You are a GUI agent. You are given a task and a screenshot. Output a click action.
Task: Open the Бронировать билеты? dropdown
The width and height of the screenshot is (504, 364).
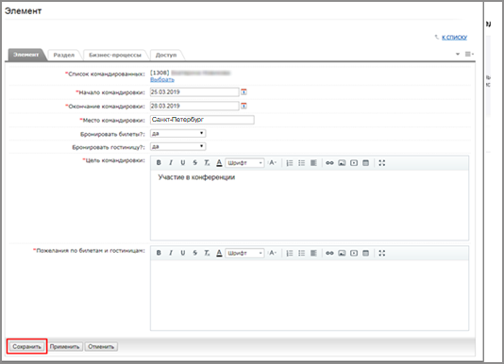(178, 133)
